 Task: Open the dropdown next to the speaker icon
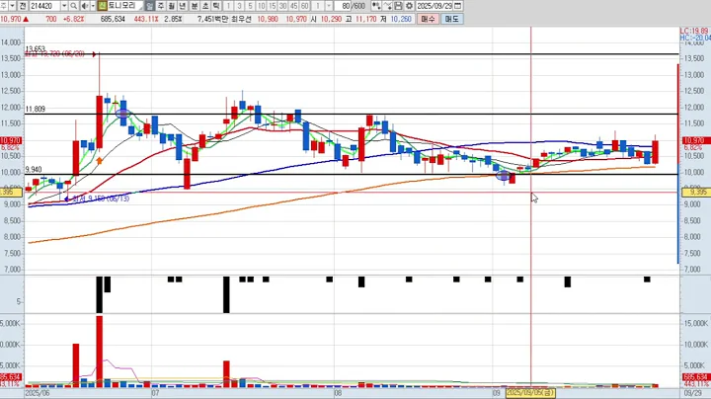tap(93, 6)
